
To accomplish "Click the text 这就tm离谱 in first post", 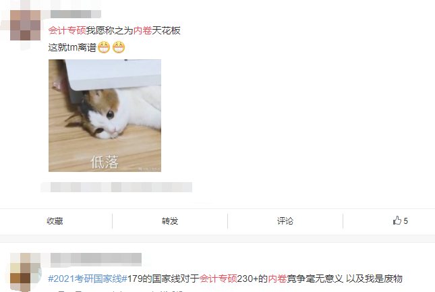I will pyautogui.click(x=72, y=47).
